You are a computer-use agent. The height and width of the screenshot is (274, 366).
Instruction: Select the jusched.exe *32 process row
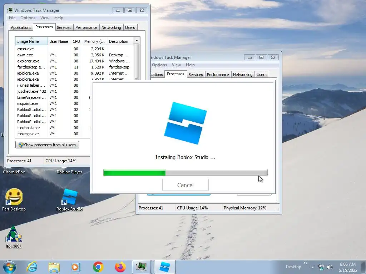53,91
